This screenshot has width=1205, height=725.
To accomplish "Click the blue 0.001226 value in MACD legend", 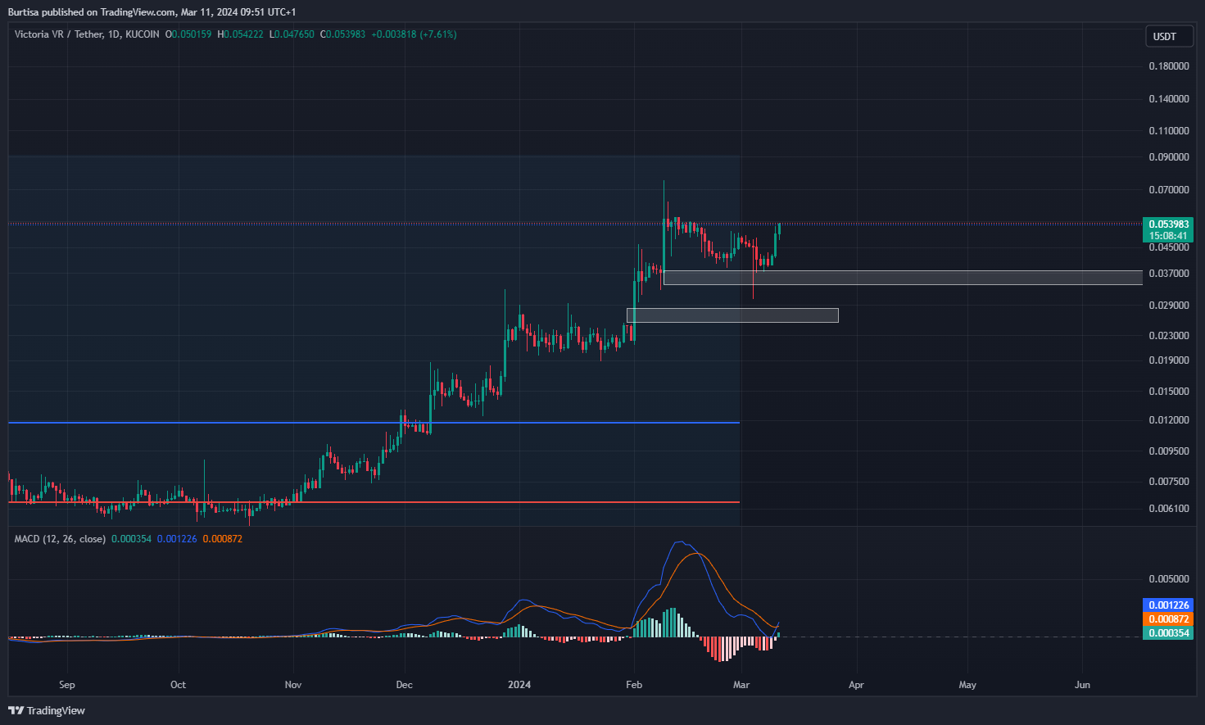I will pos(177,539).
